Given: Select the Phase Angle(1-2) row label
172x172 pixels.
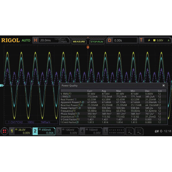Looking at the screenshot, I should coord(70,114).
